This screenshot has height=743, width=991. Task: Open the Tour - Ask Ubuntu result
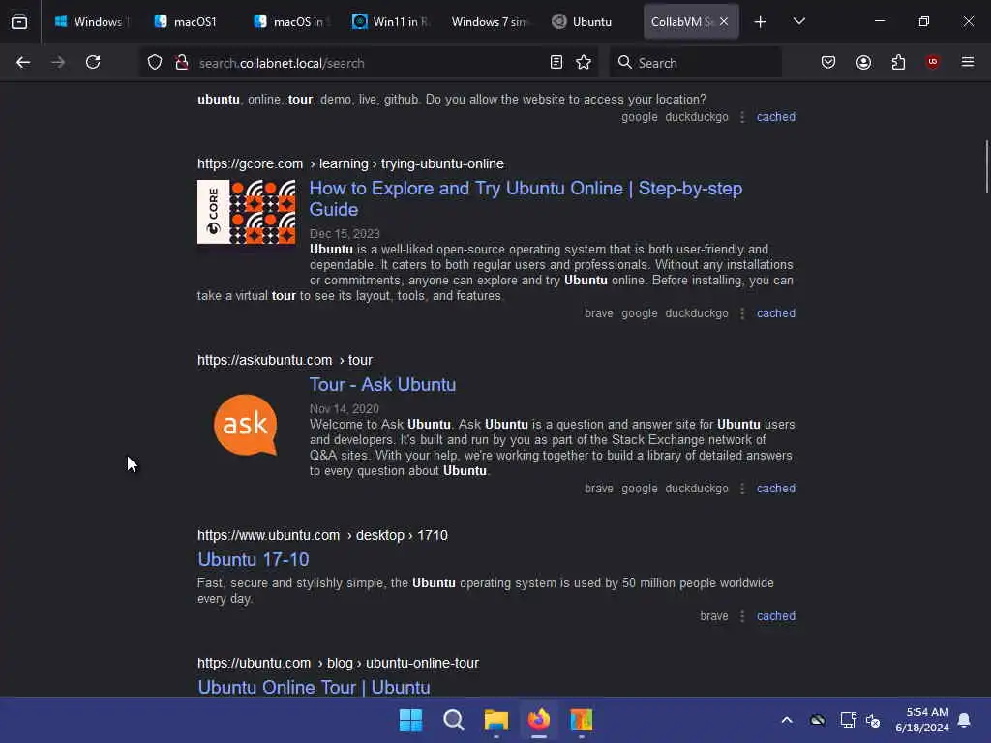pos(382,384)
